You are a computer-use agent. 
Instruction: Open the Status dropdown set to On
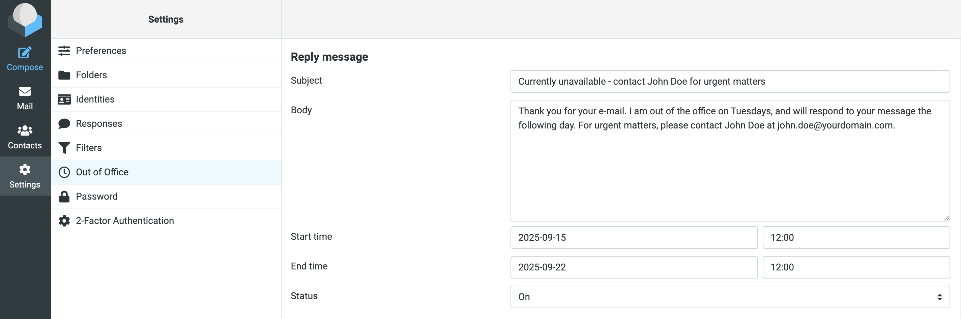click(729, 297)
